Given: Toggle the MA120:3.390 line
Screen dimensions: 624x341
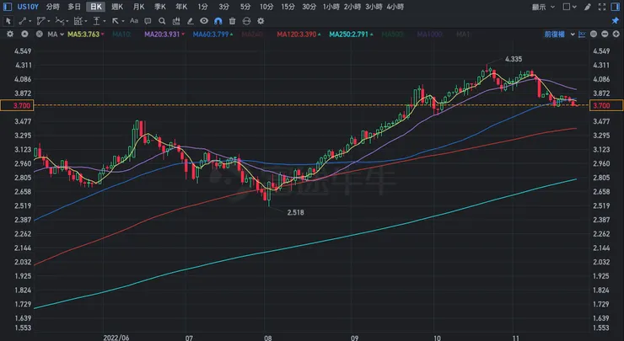Looking at the screenshot, I should (x=299, y=35).
